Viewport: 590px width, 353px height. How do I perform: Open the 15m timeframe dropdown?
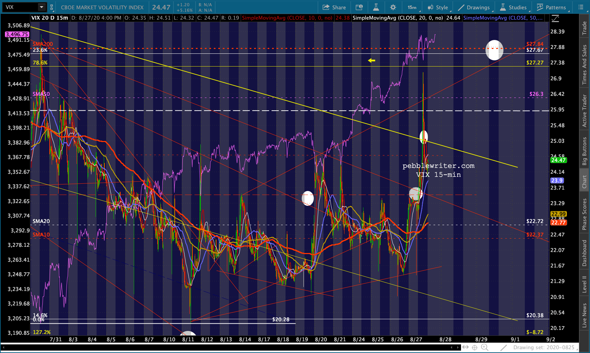(x=412, y=7)
